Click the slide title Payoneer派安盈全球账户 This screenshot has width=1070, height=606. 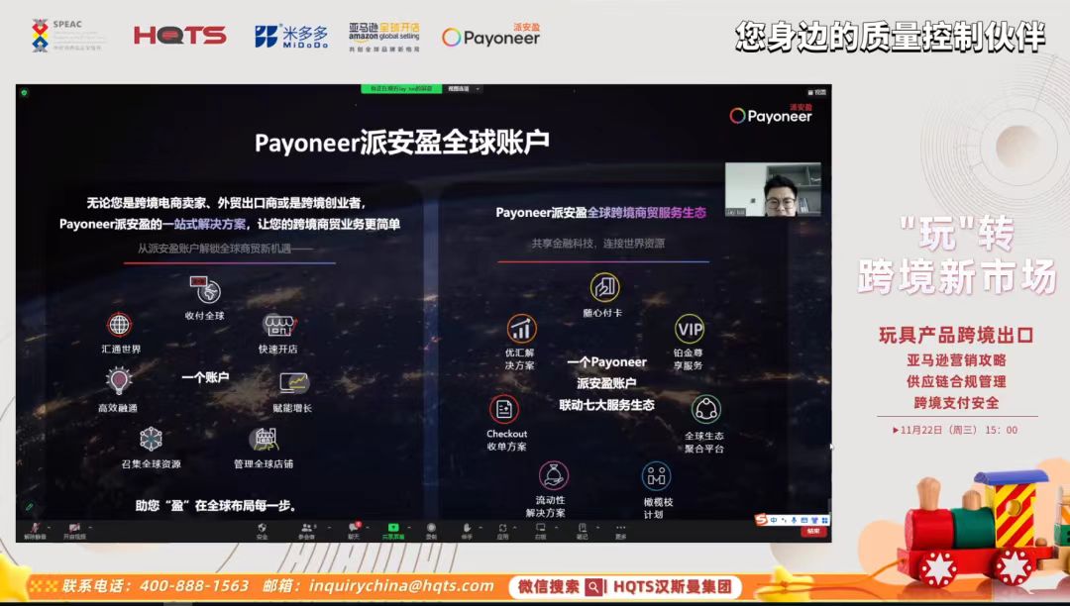pyautogui.click(x=402, y=143)
